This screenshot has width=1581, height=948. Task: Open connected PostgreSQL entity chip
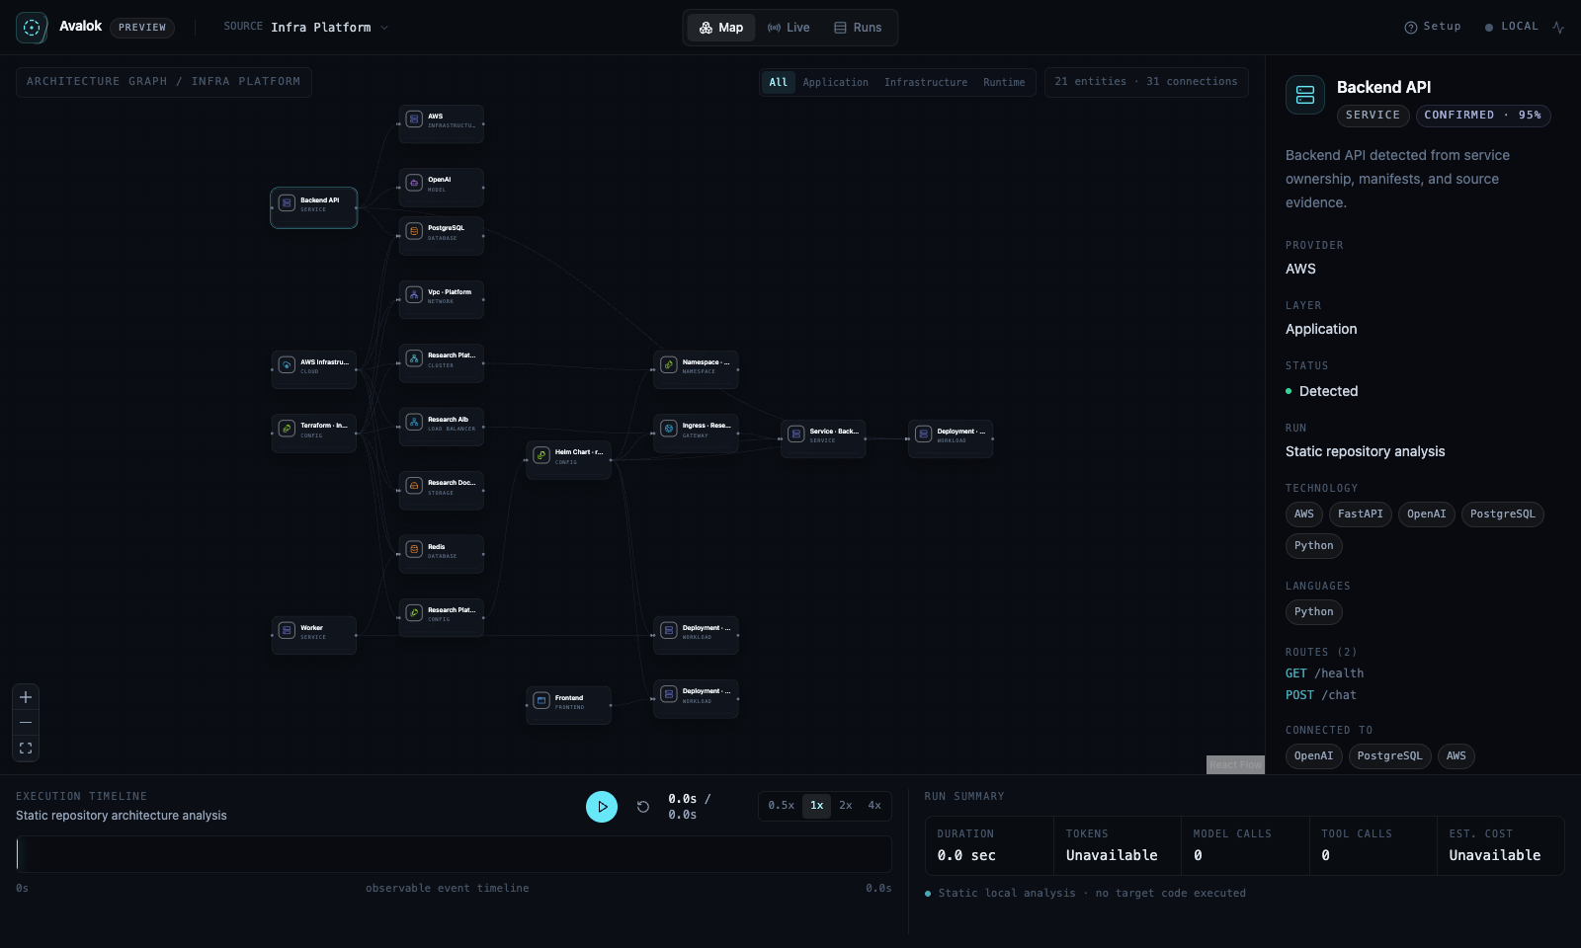pos(1390,756)
